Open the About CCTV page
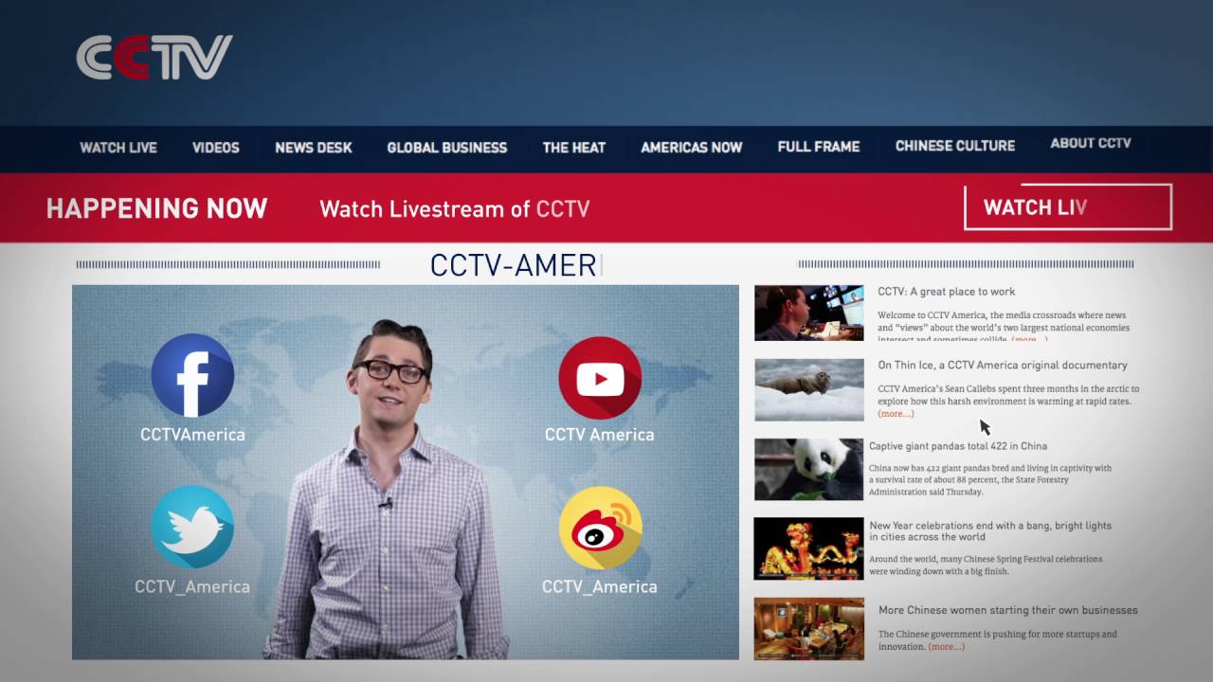 pyautogui.click(x=1091, y=143)
